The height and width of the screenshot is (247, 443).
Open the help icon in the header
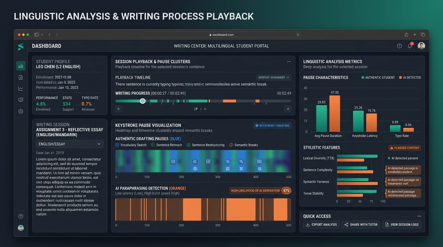[x=400, y=46]
